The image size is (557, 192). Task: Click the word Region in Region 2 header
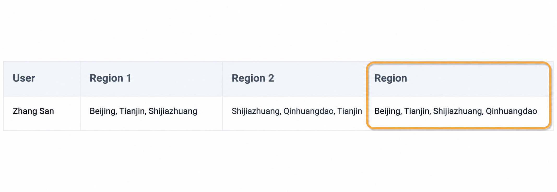[x=248, y=78]
